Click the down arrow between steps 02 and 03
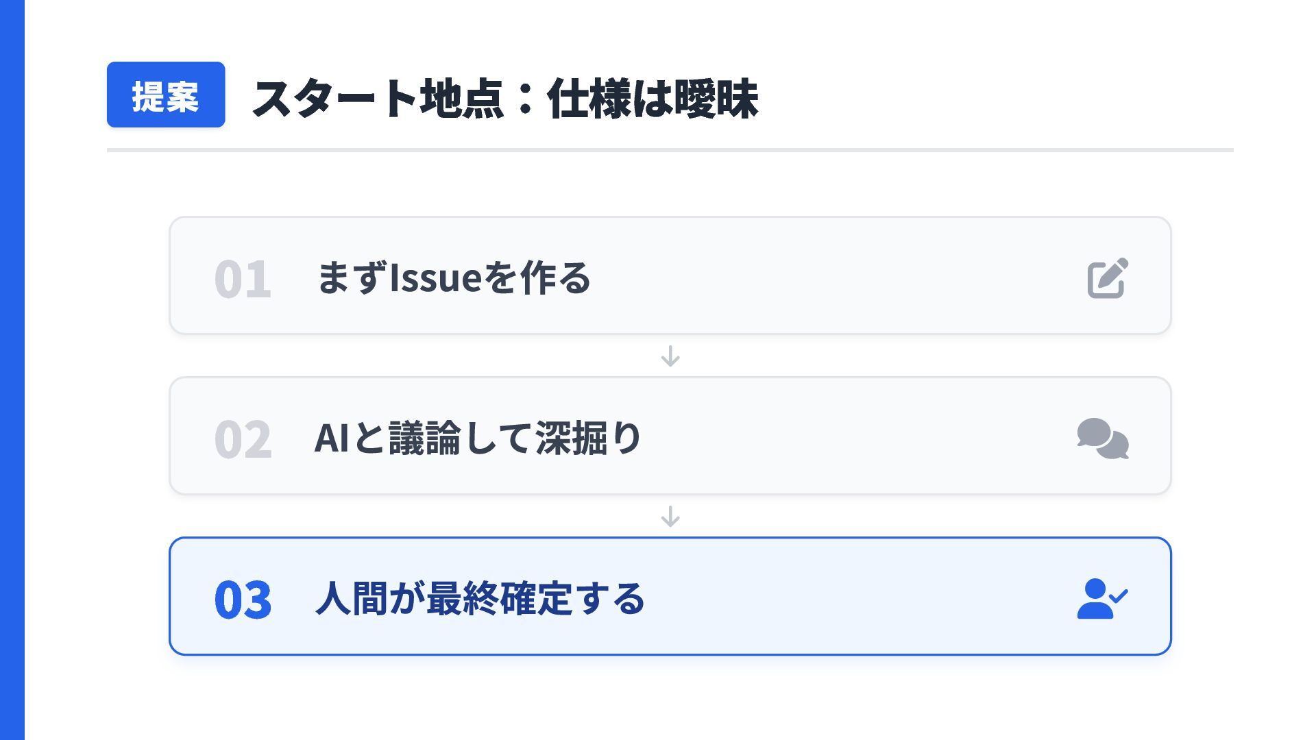The image size is (1316, 740). tap(670, 516)
